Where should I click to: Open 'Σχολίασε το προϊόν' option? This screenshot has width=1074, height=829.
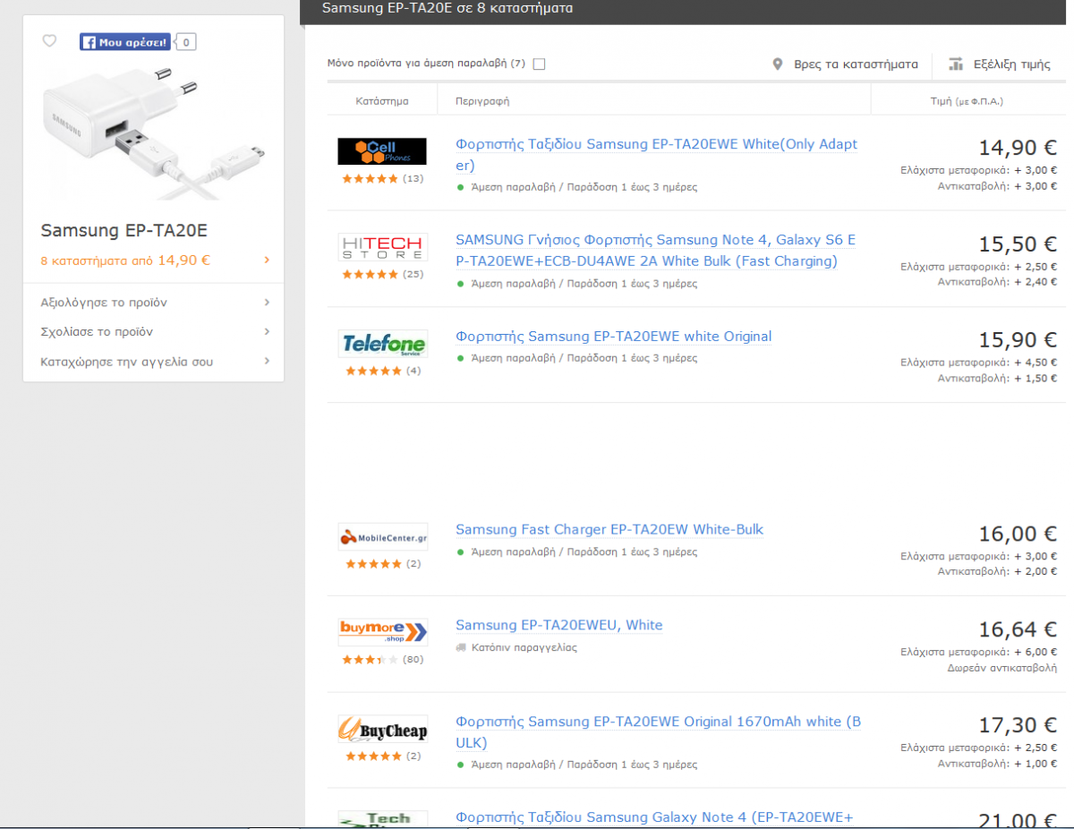[x=97, y=332]
